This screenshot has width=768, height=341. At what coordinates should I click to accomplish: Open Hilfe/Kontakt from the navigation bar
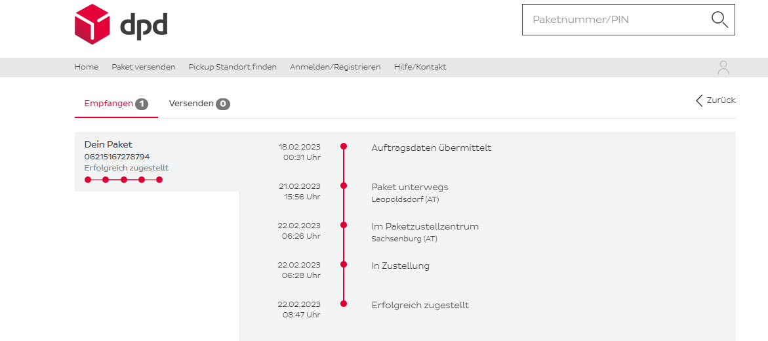tap(420, 67)
